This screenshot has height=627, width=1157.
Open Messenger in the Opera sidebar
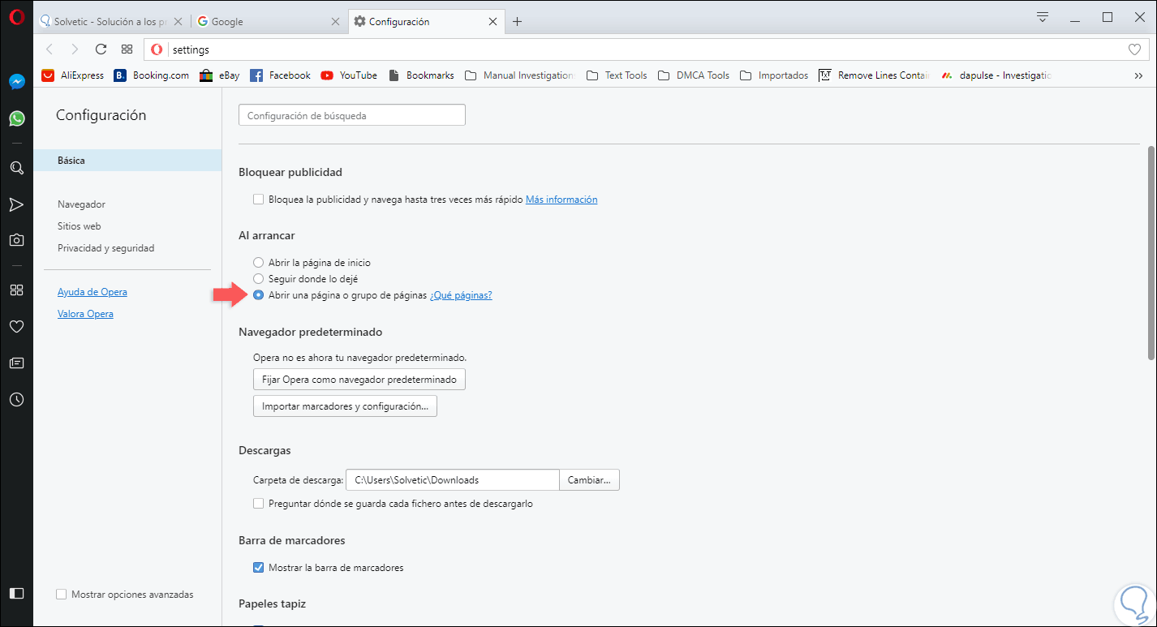coord(16,82)
